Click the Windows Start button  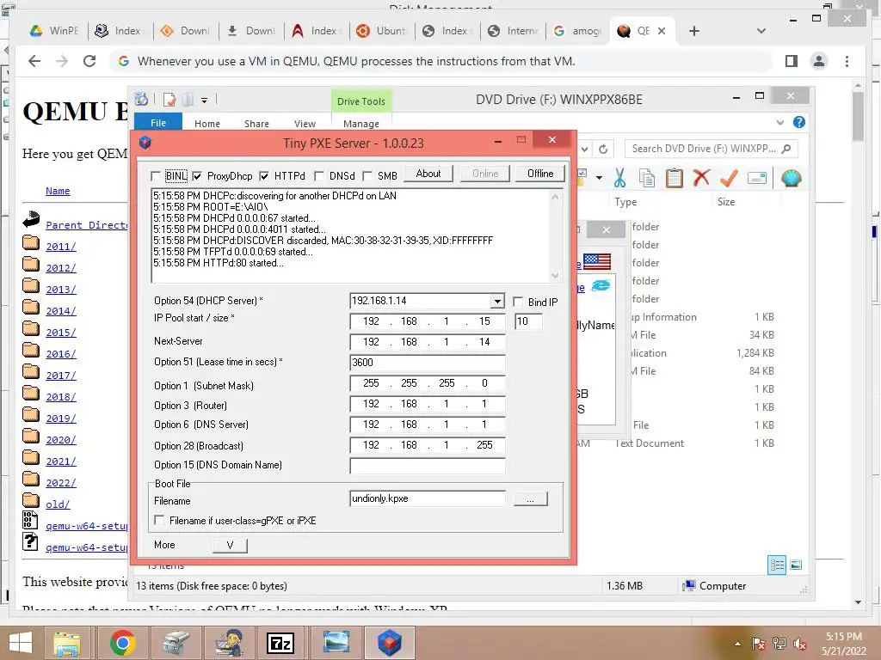pos(21,643)
